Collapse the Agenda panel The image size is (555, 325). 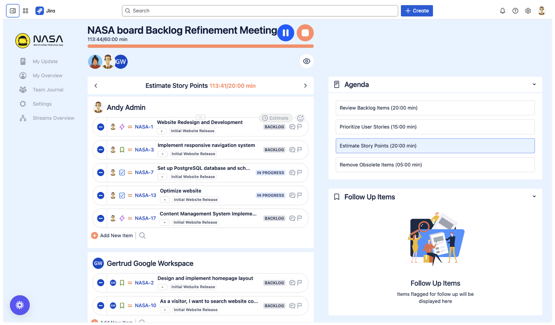tap(534, 84)
